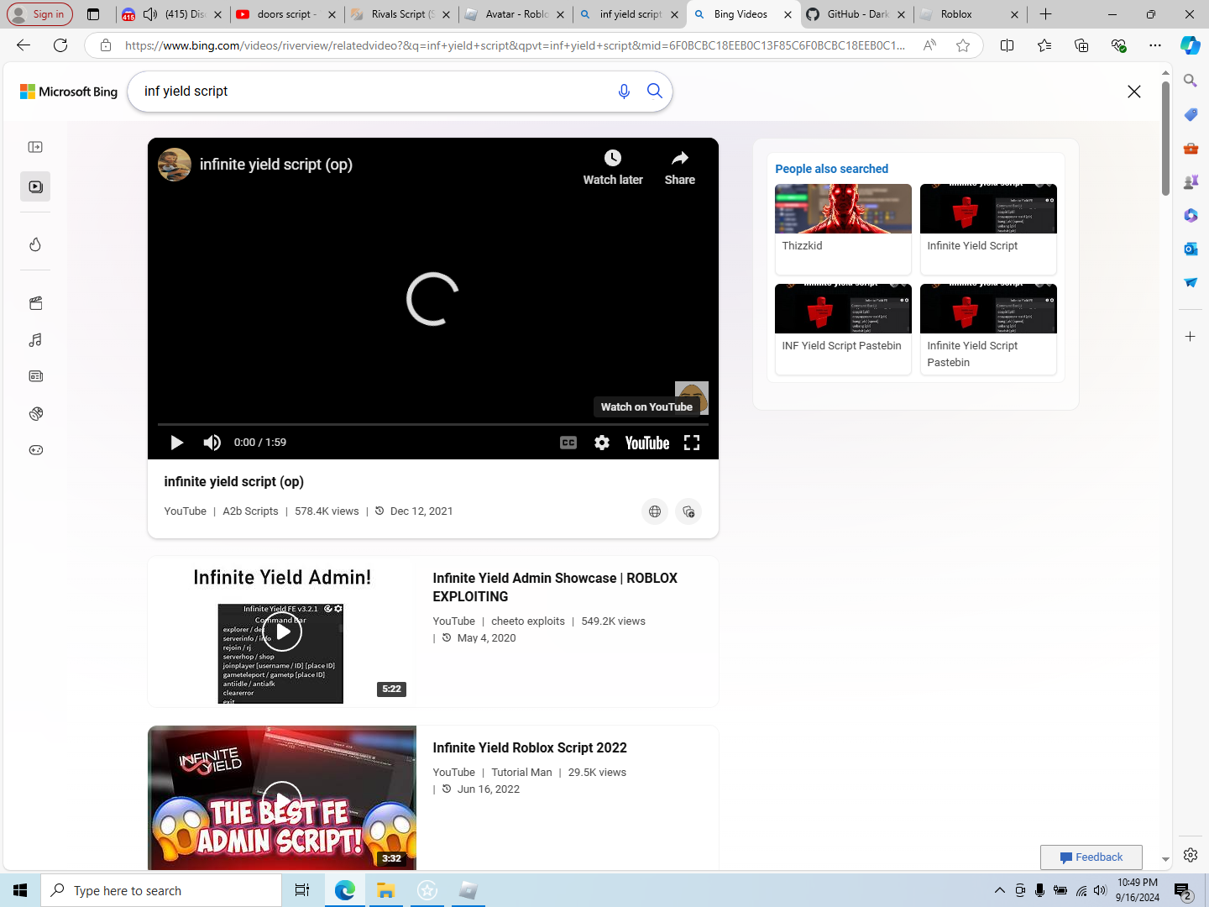Open Infinite Yield Admin Showcase video link
The width and height of the screenshot is (1209, 907).
point(555,587)
